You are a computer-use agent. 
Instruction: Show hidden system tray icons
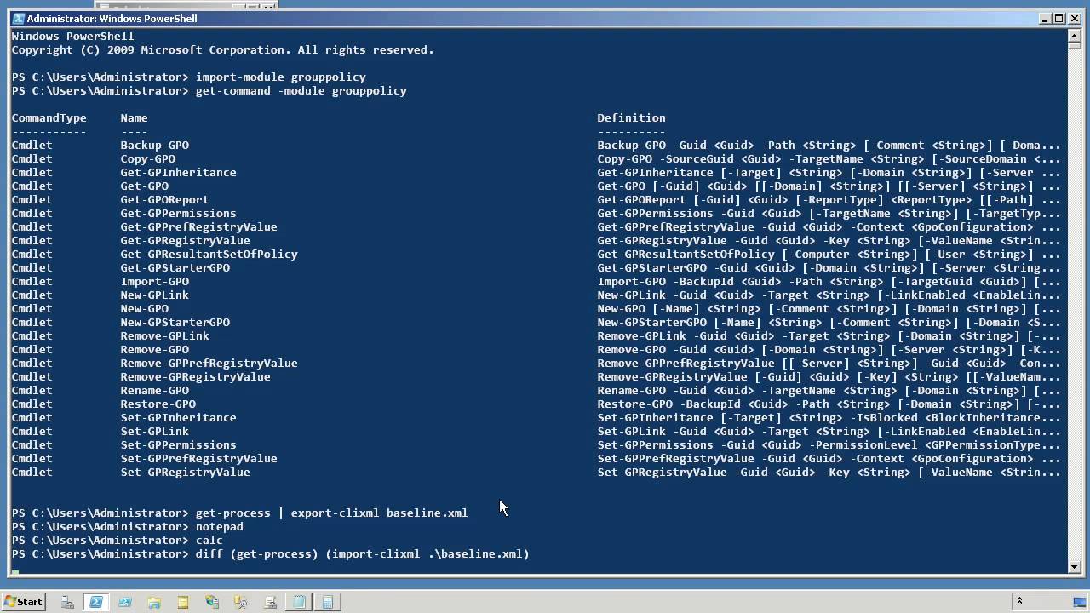click(x=1019, y=602)
